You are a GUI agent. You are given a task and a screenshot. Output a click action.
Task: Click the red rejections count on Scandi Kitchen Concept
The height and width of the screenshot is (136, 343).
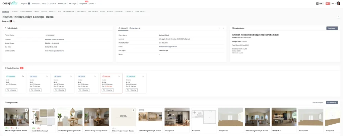tap(39, 128)
